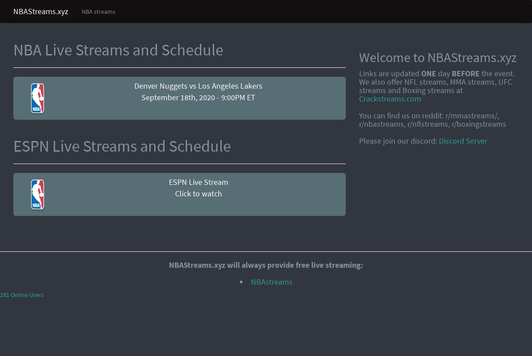Click the free live streaming footer statement
The width and height of the screenshot is (532, 356).
(266, 265)
